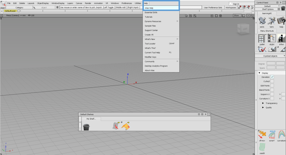Click the trash can icon in My Shelf
Image resolution: width=286 pixels, height=155 pixels.
coord(86,127)
